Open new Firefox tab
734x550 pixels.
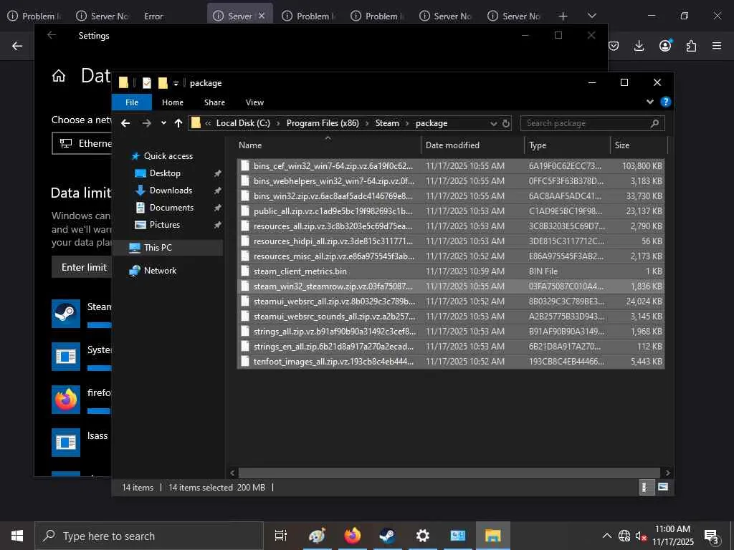point(563,16)
